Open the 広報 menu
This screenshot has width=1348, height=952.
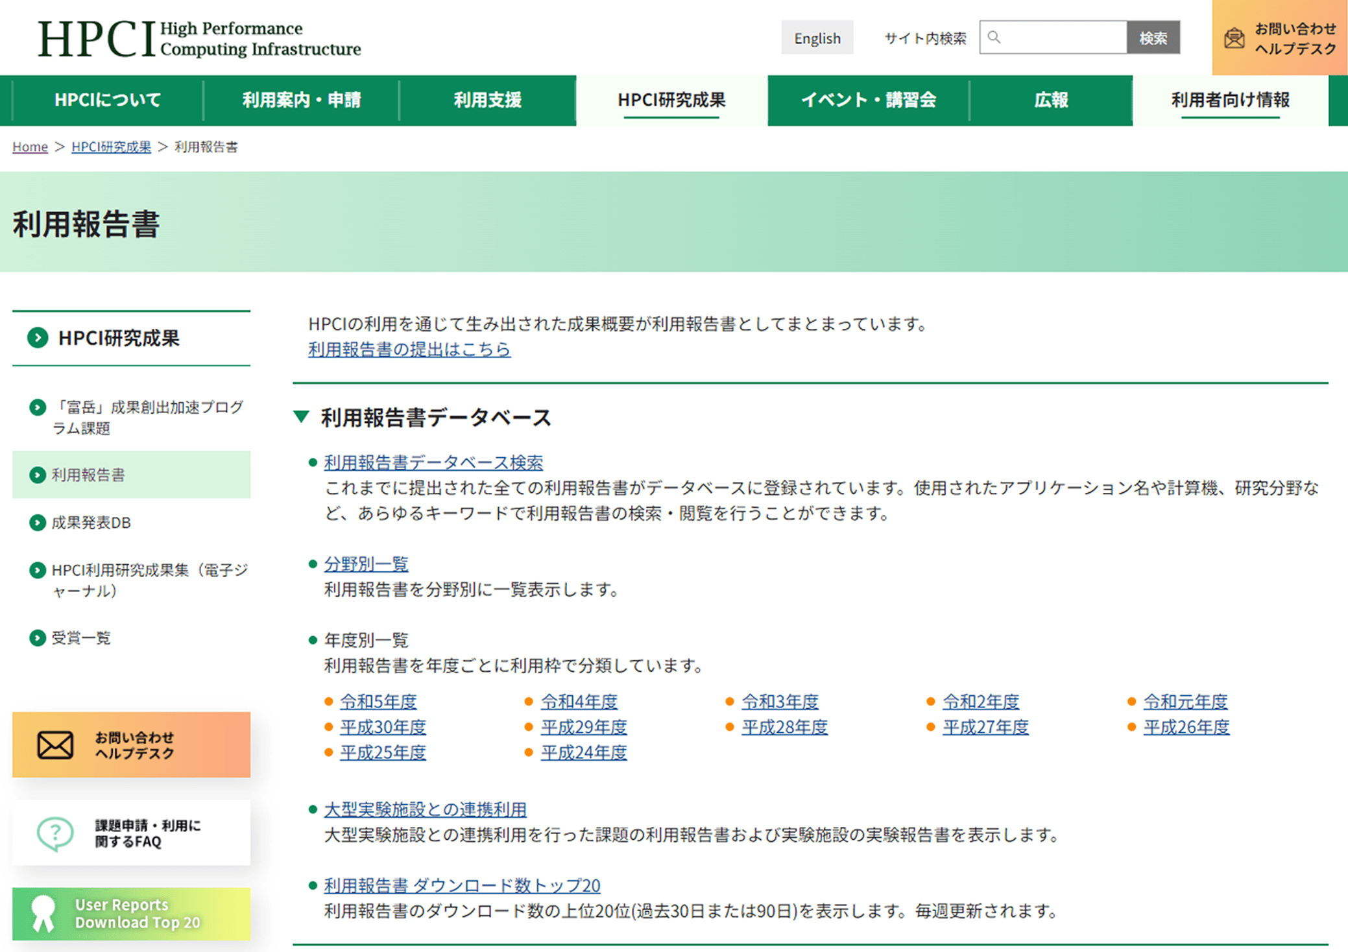pyautogui.click(x=1051, y=100)
